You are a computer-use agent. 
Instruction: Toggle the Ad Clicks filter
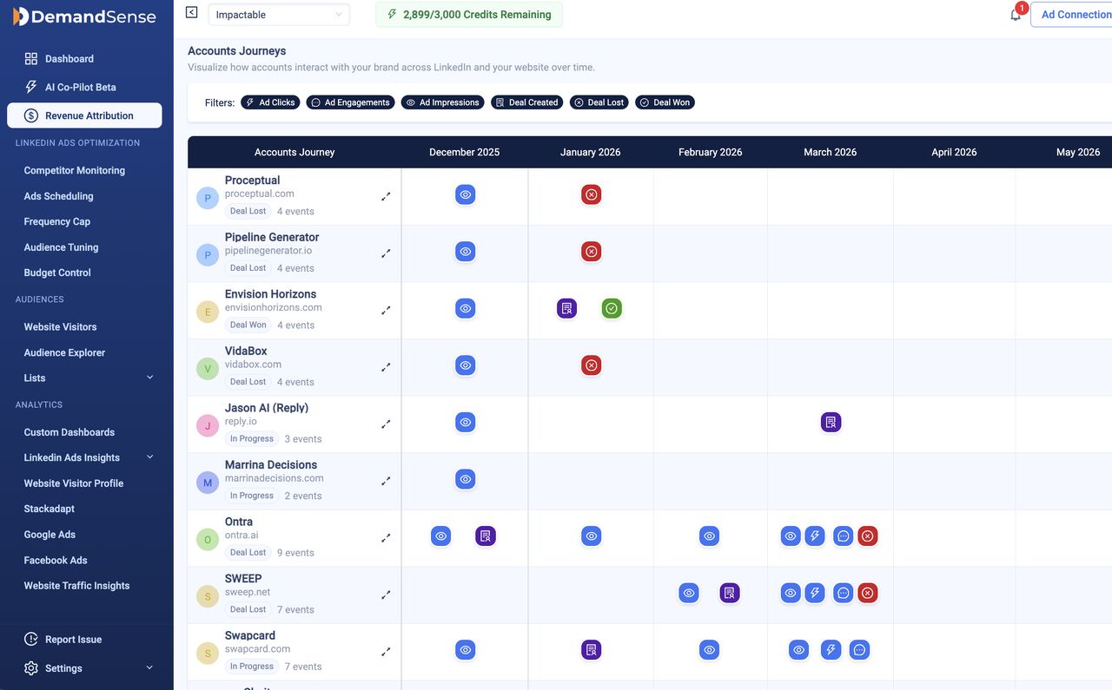(x=270, y=102)
